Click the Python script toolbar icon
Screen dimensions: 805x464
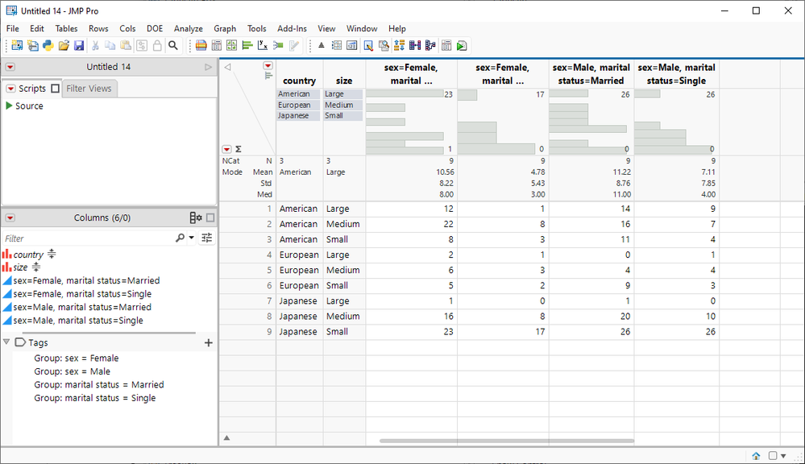pyautogui.click(x=48, y=46)
